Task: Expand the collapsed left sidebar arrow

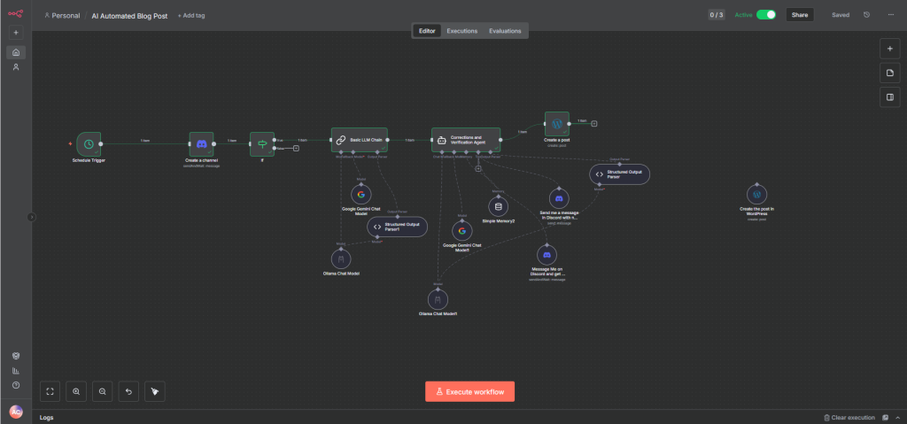Action: pyautogui.click(x=31, y=216)
